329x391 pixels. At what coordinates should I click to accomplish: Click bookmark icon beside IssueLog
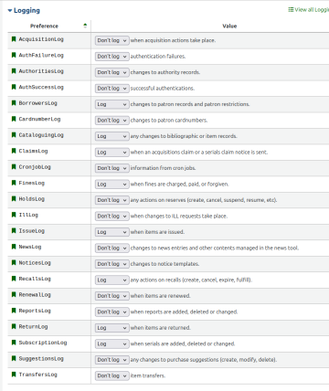click(14, 231)
